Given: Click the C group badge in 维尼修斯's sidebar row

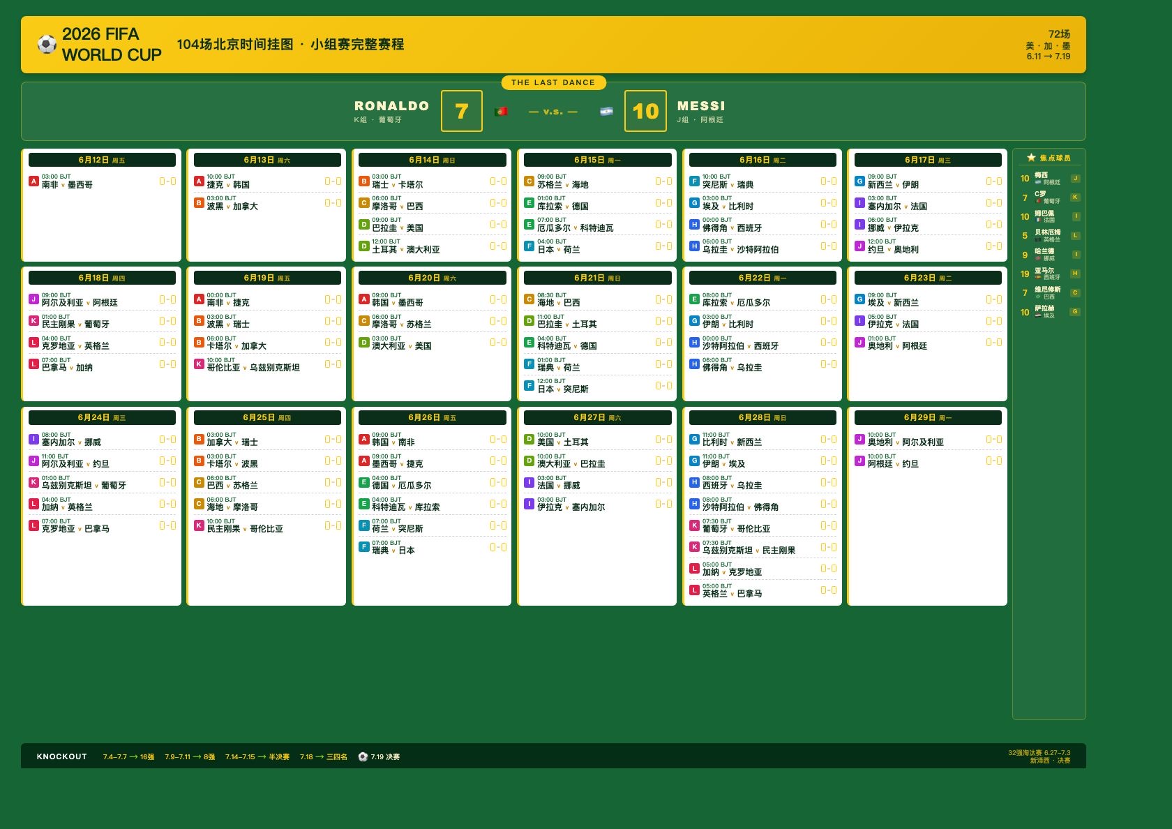Looking at the screenshot, I should click(1075, 293).
